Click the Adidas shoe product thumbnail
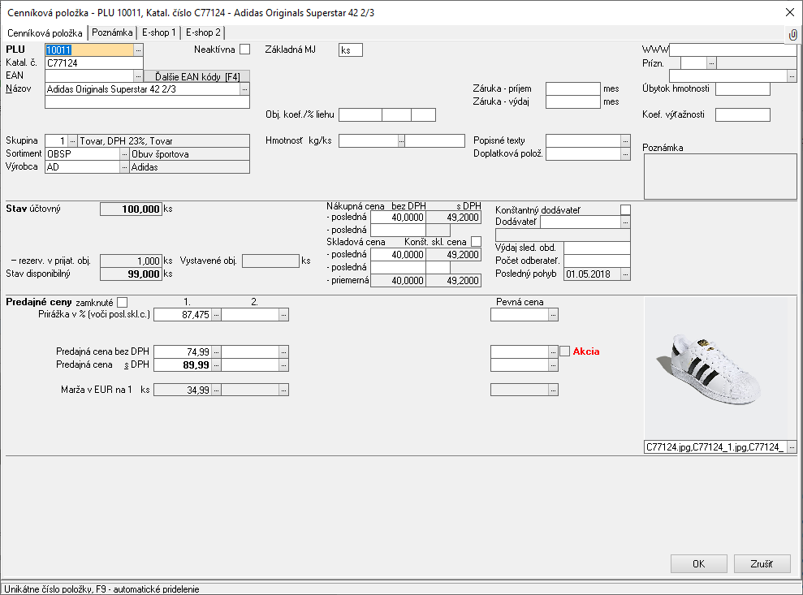 point(715,368)
